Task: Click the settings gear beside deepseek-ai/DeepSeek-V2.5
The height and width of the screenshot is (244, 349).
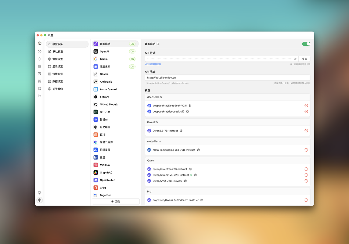Action: (x=190, y=106)
